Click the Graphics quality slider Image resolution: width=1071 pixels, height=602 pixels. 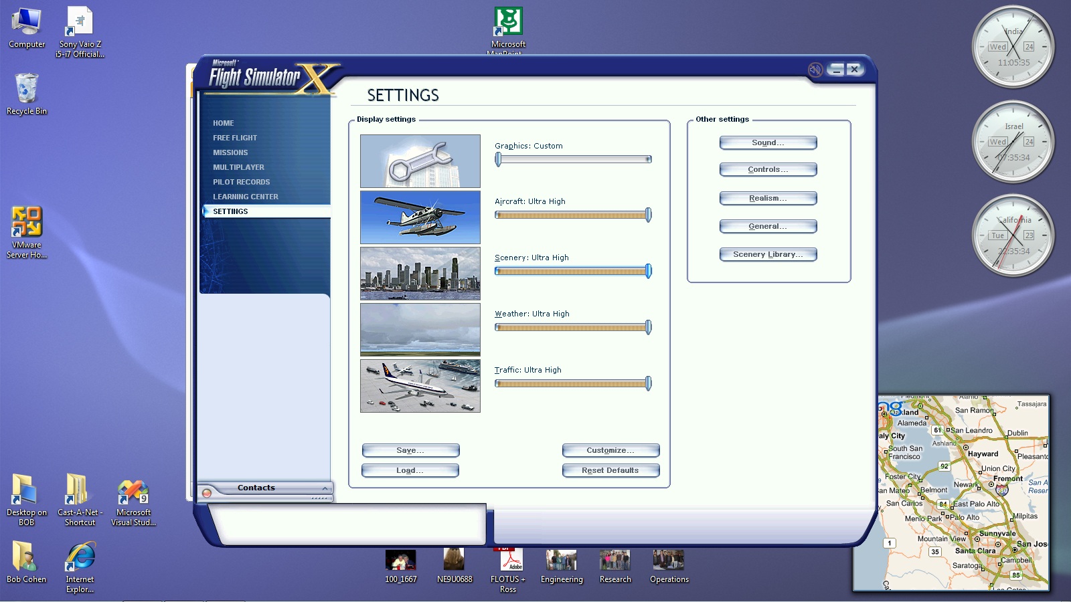(573, 159)
